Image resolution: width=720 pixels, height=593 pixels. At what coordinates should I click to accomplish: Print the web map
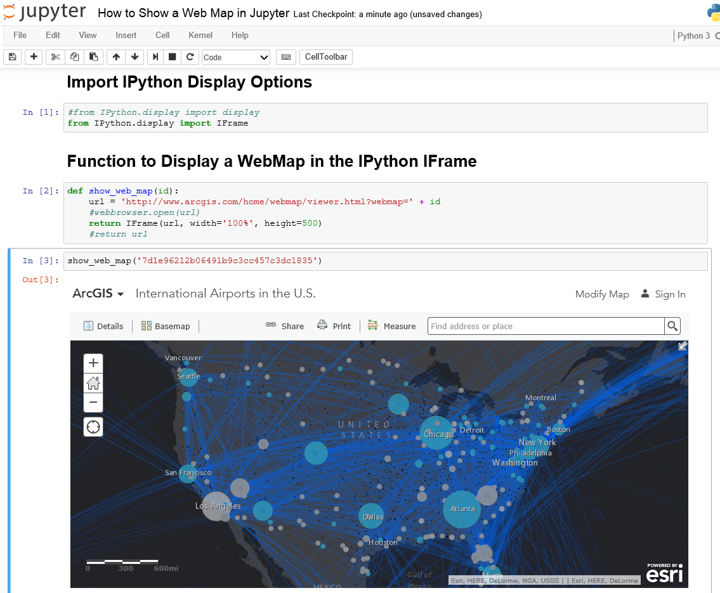click(334, 326)
